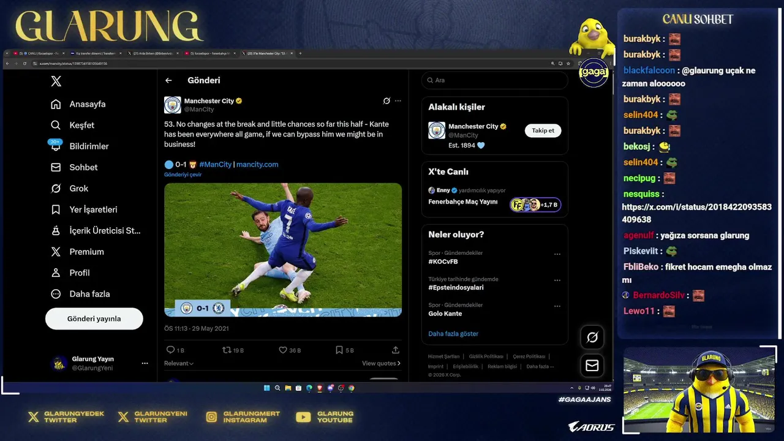This screenshot has height=441, width=784.
Task: Click the floating messages envelope button
Action: point(592,365)
